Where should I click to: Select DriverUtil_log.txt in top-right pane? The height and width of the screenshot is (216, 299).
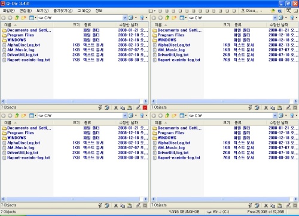[x=173, y=55]
